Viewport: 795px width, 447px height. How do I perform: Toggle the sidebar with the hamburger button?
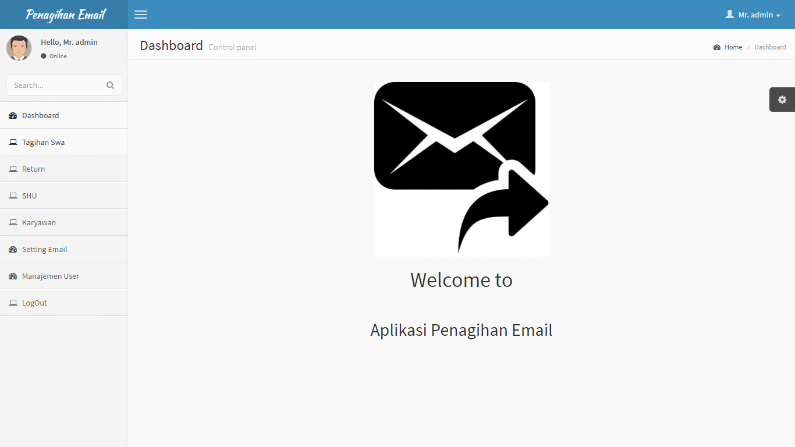140,15
